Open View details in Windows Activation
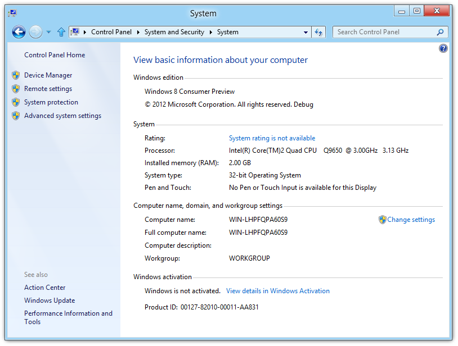458x346 pixels. click(277, 291)
